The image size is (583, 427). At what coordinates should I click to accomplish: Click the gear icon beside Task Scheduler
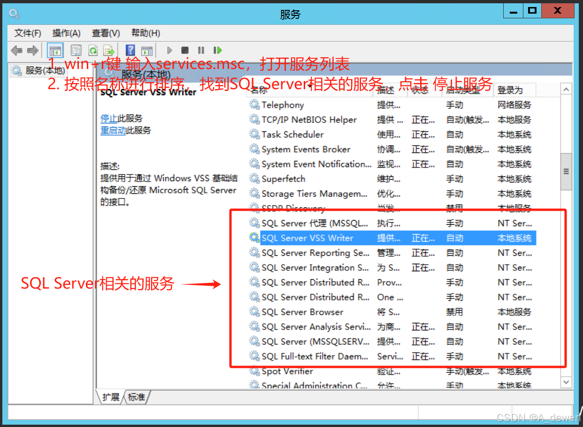[254, 134]
